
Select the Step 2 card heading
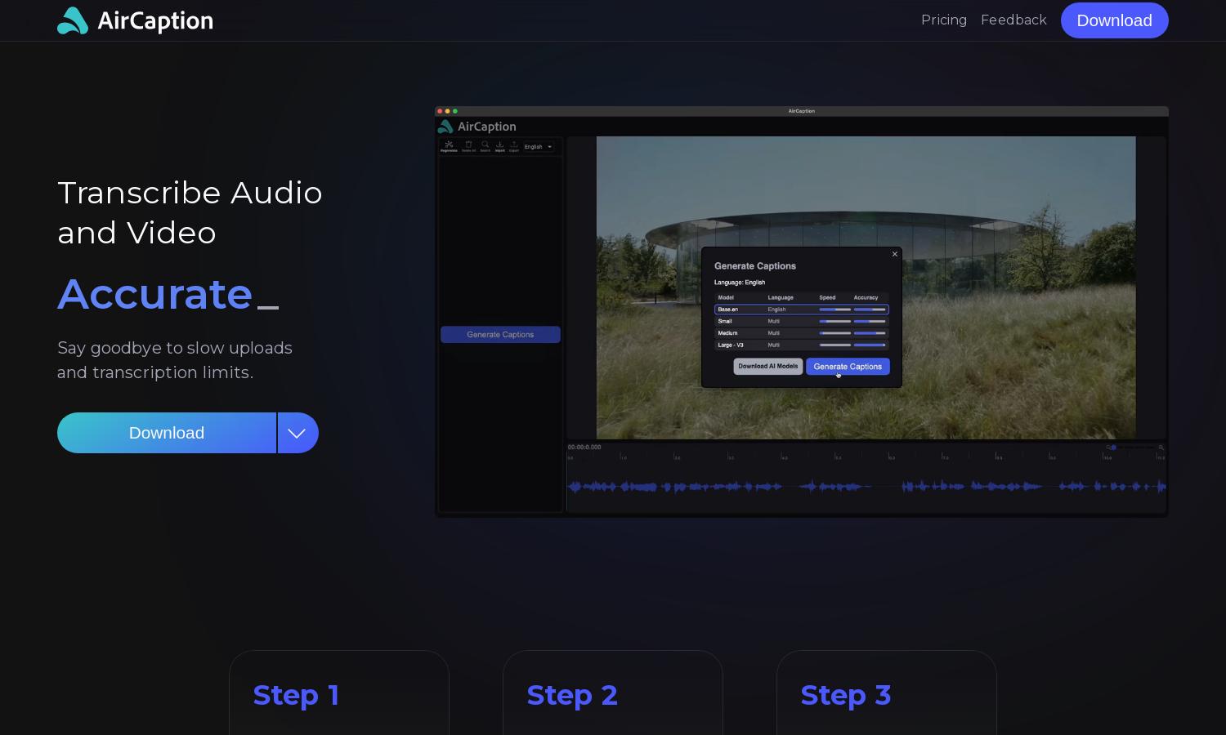[572, 695]
